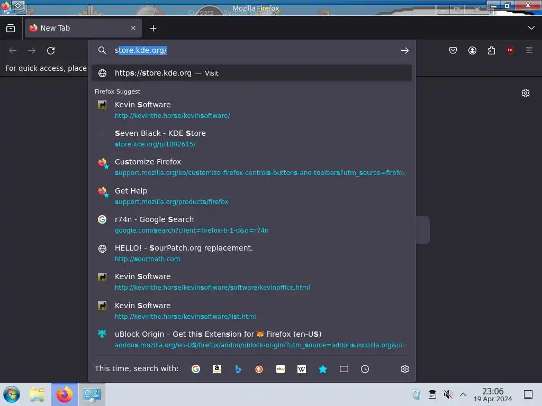Search this time with Google
This screenshot has height=406, width=542.
click(x=196, y=369)
